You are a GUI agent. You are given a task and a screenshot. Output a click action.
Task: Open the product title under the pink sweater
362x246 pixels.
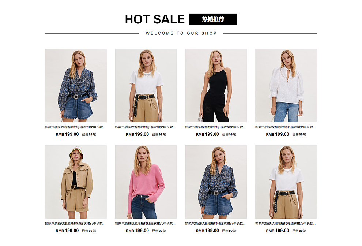(x=145, y=223)
